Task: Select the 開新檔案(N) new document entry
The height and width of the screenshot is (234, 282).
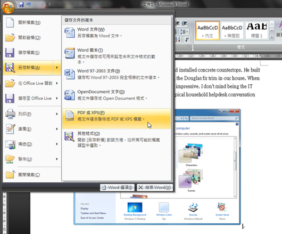Action: 32,22
